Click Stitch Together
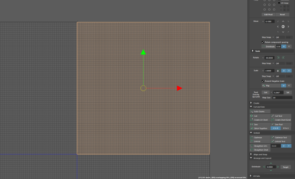This screenshot has width=295, height=179. point(260,128)
